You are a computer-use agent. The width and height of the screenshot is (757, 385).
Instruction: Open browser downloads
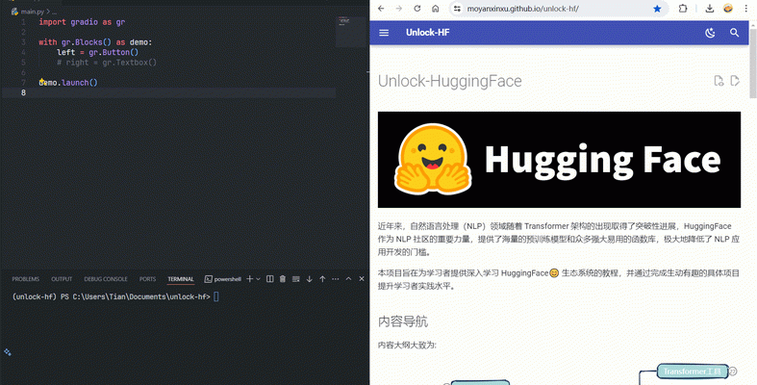(x=710, y=9)
